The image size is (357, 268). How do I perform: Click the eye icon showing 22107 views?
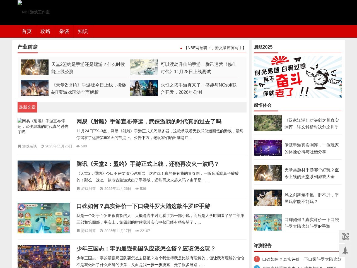(x=137, y=231)
